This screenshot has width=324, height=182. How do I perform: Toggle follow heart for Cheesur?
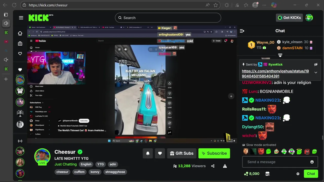(160, 153)
